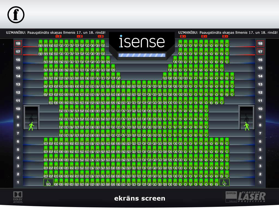279x209 pixels.
Task: Click the right emergency exit icon
Action: point(247,126)
